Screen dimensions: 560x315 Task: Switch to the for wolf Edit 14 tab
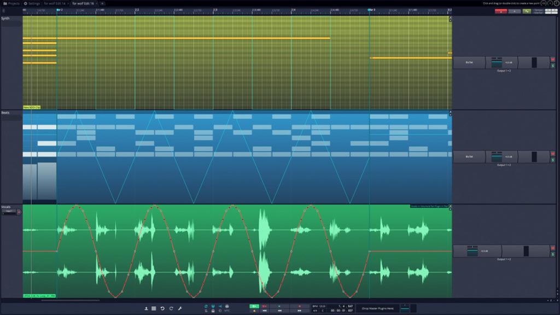(55, 3)
